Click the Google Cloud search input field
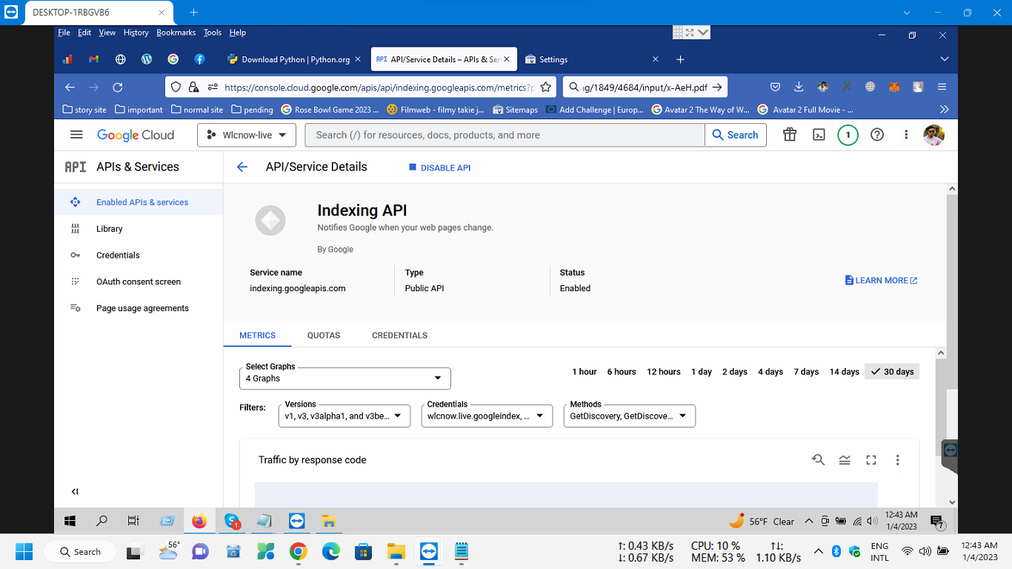The image size is (1012, 569). (x=507, y=135)
